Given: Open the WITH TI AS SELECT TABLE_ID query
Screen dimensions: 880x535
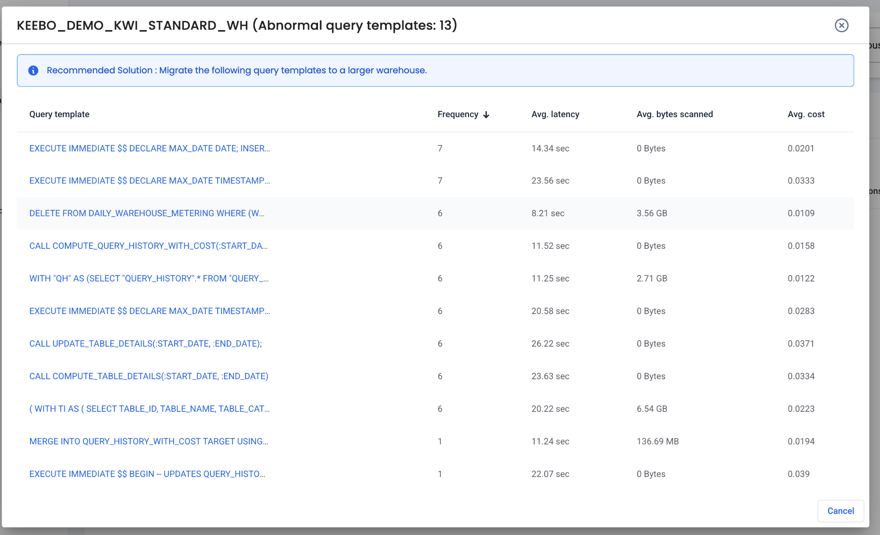Looking at the screenshot, I should pyautogui.click(x=149, y=409).
